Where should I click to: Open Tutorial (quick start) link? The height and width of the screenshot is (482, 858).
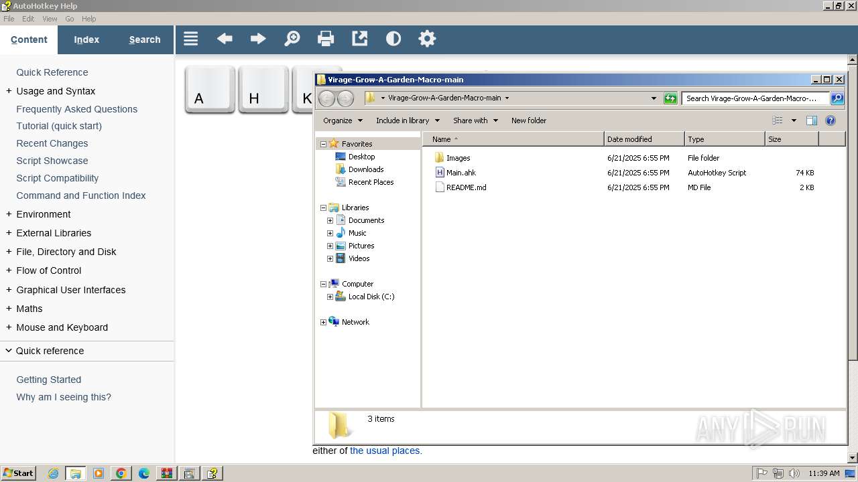click(x=59, y=126)
